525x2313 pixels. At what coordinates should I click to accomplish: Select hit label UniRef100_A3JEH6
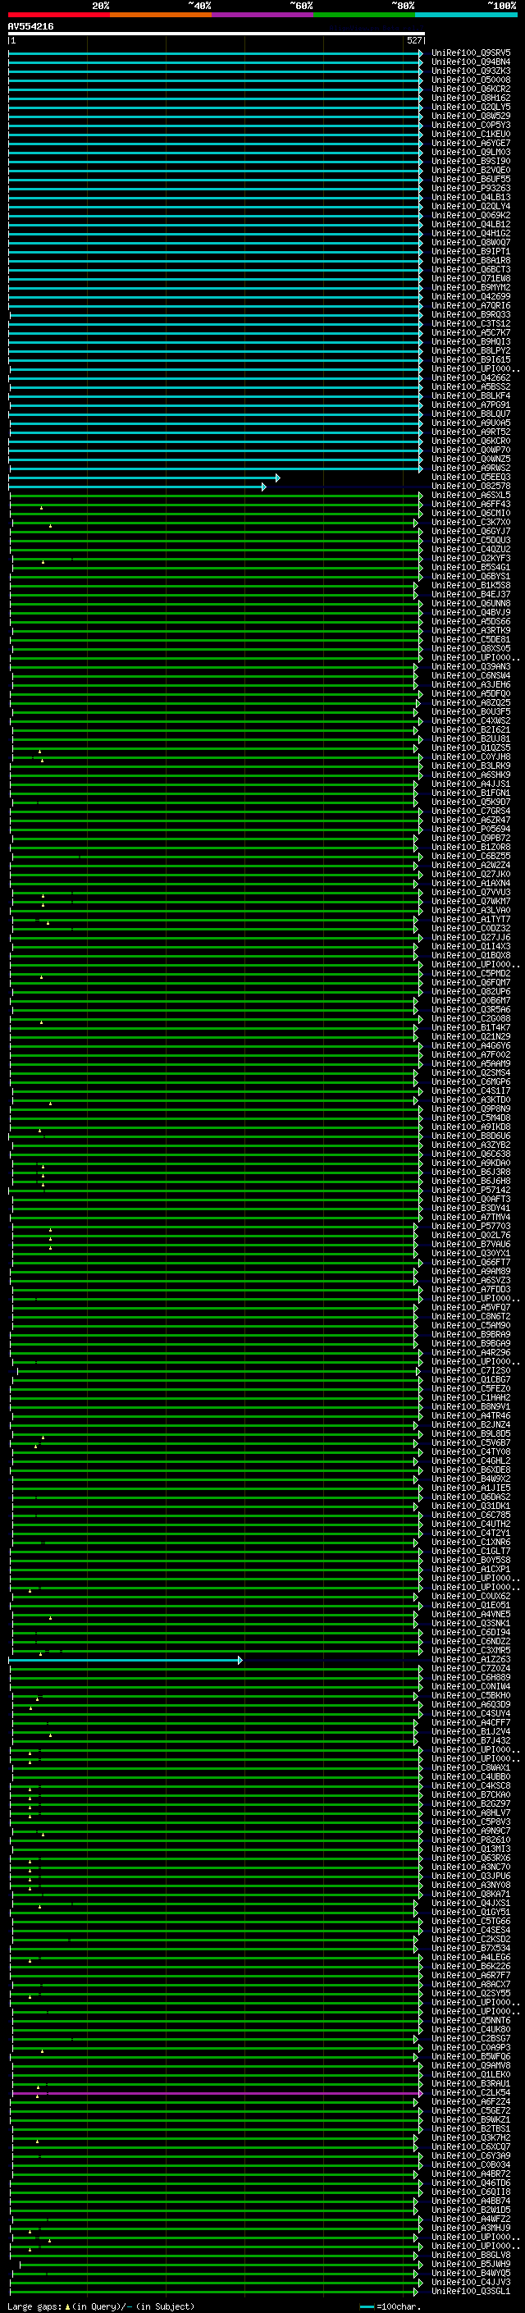471,685
